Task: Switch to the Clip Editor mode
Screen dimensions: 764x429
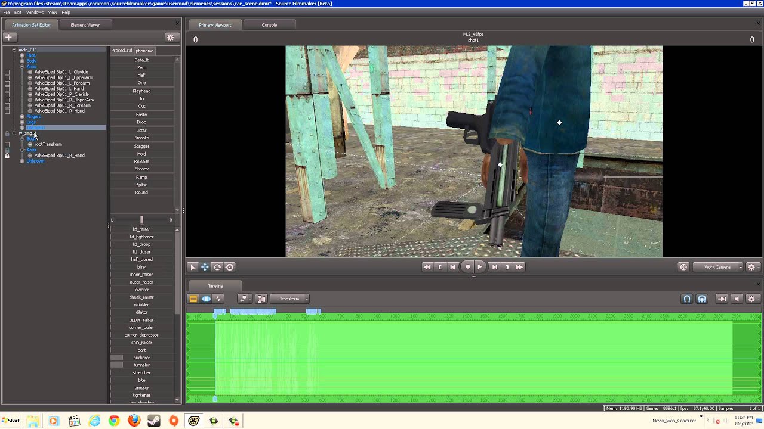Action: (x=193, y=299)
